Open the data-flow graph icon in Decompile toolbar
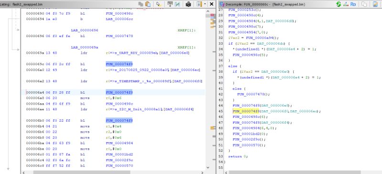The height and width of the screenshot is (174, 382). [346, 4]
